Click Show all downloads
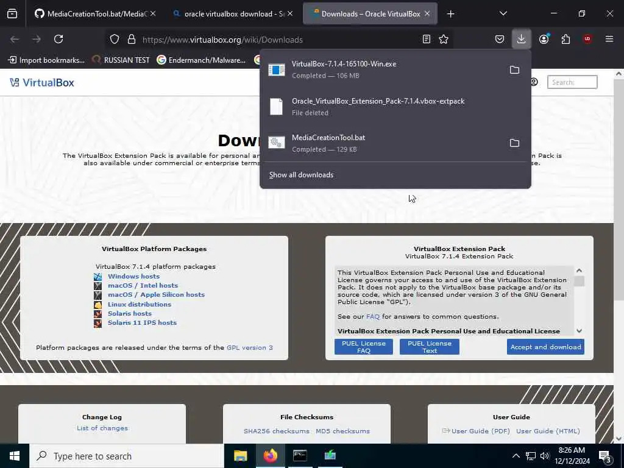The width and height of the screenshot is (624, 468). (301, 175)
